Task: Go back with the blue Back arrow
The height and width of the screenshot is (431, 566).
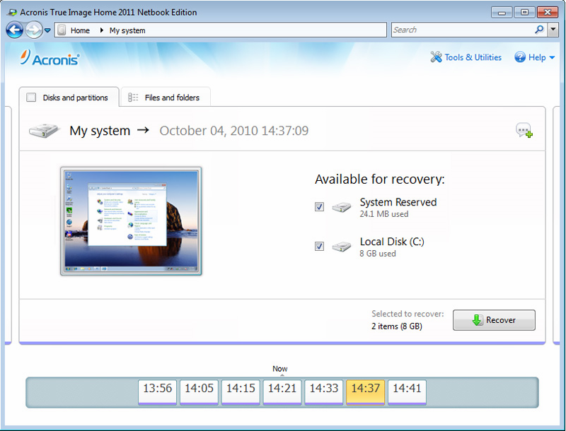Action: (14, 30)
